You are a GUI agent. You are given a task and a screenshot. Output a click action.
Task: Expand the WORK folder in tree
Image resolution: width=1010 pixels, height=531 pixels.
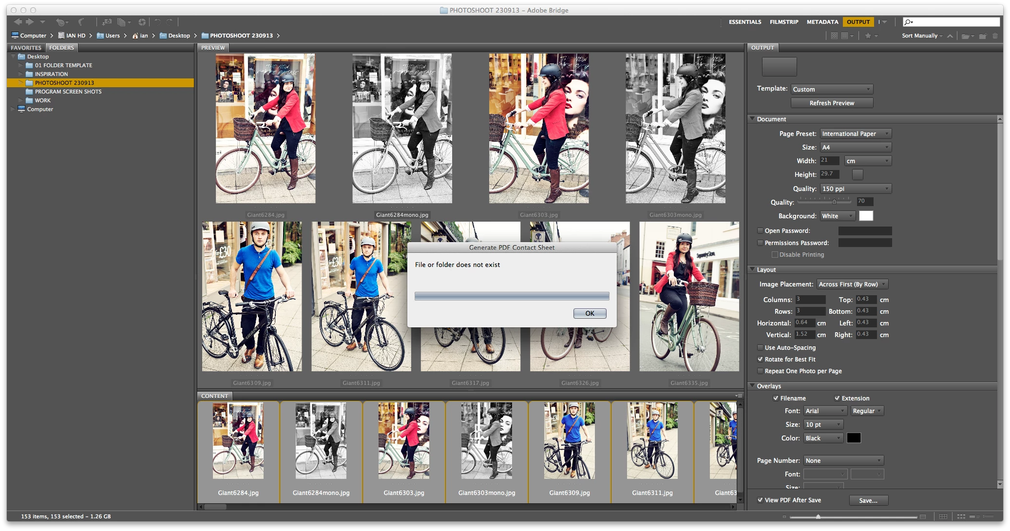20,100
